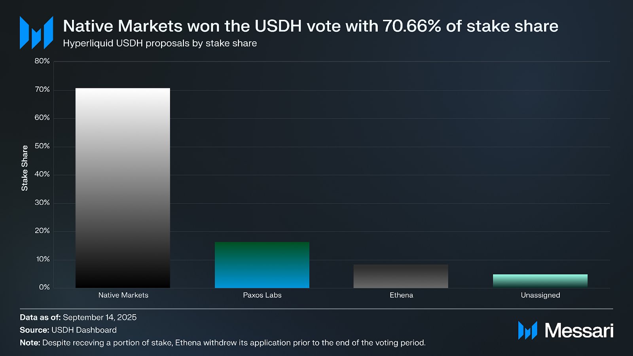Click the note about Ethena withdrawing
Image resolution: width=633 pixels, height=356 pixels.
[x=233, y=343]
